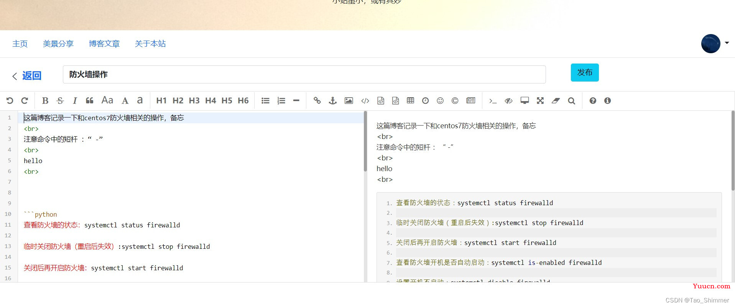This screenshot has width=735, height=307.
Task: Click the ```python line in editor
Action: pyautogui.click(x=40, y=214)
